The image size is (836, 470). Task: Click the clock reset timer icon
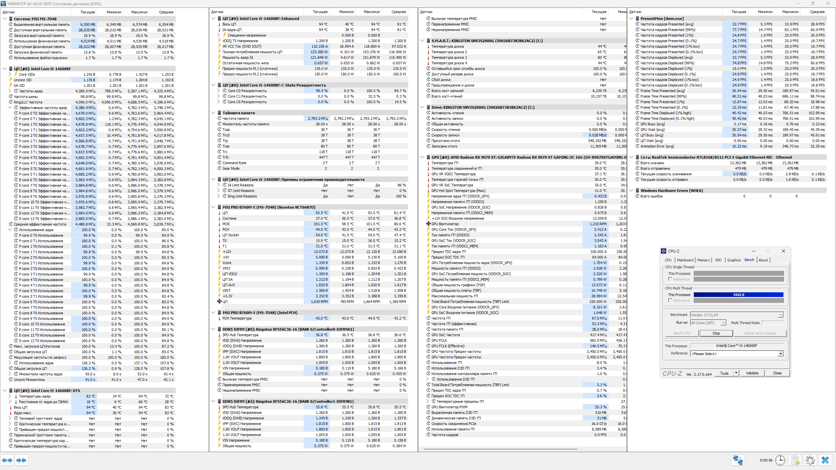pos(780,460)
